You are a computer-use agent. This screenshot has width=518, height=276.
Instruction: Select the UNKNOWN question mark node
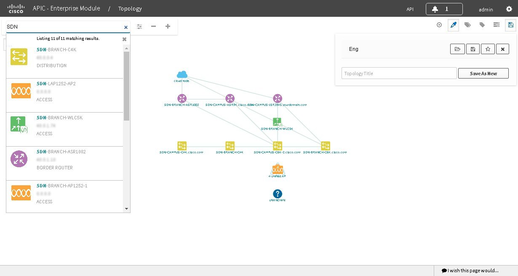click(x=277, y=194)
